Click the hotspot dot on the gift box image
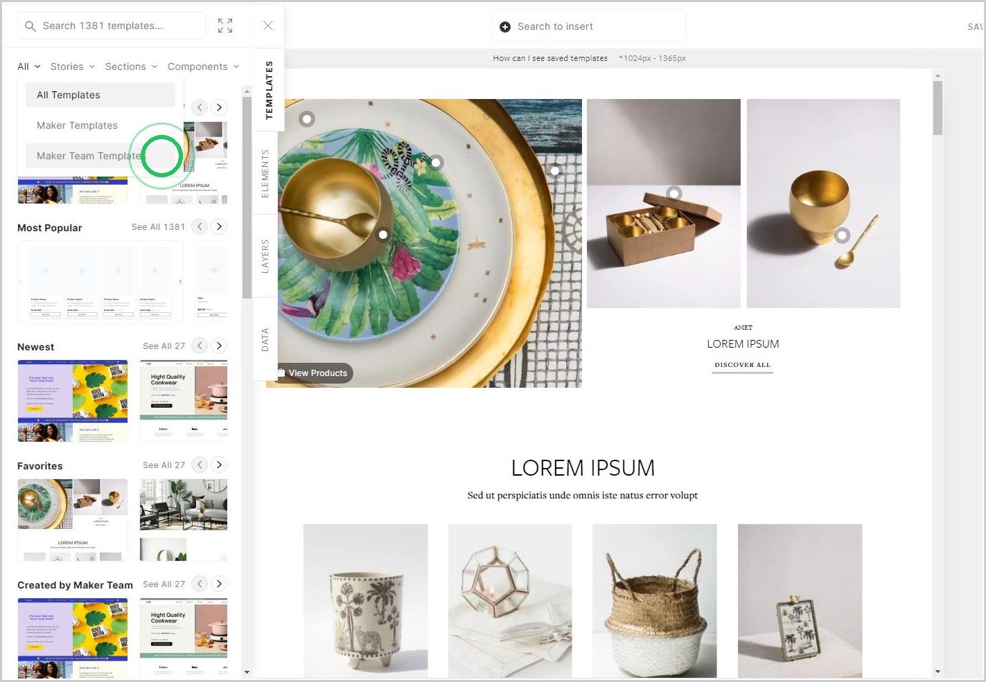Viewport: 986px width, 682px height. tap(674, 193)
